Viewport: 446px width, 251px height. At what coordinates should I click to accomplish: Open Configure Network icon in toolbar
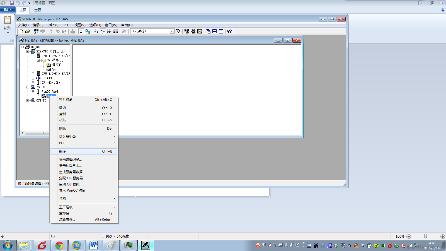tap(187, 32)
